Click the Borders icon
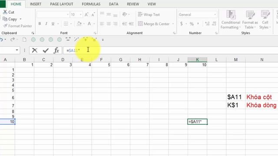This screenshot has width=278, height=156. coord(66,23)
